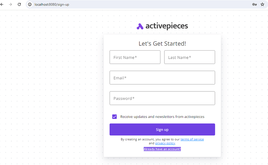Image resolution: width=268 pixels, height=165 pixels.
Task: Focus the First Name input field
Action: tap(135, 57)
